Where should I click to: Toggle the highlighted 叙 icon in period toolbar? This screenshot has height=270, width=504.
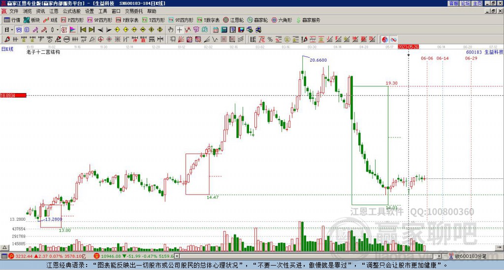(64, 30)
